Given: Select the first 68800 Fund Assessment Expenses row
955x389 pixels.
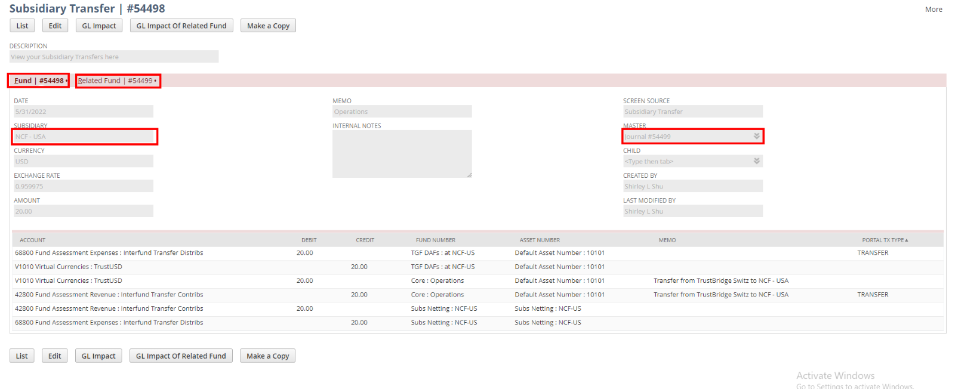Looking at the screenshot, I should (109, 253).
